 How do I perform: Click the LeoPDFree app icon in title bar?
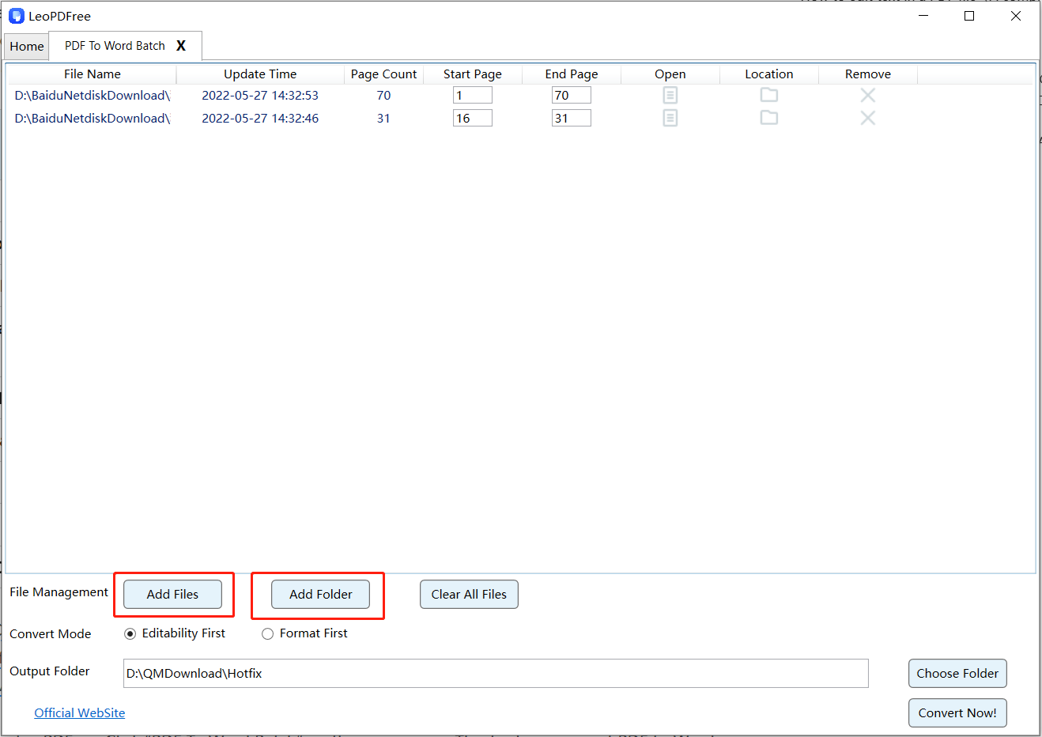tap(17, 16)
